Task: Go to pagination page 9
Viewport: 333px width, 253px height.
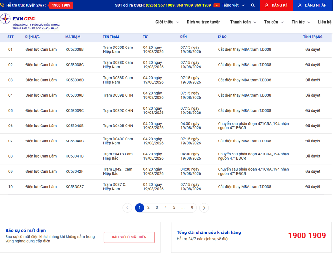Action: (192, 208)
